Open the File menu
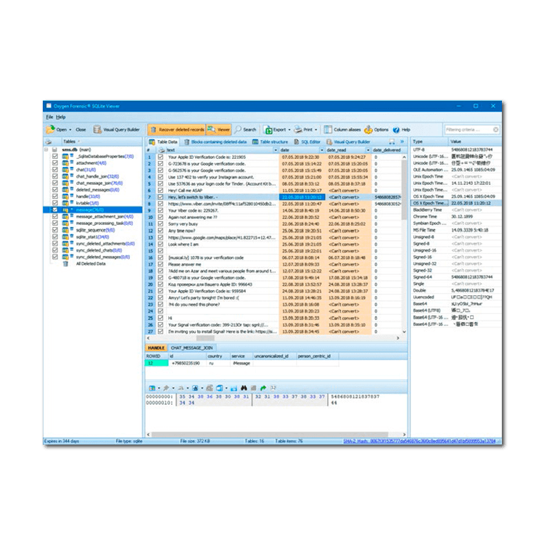Screen dimensions: 544x544 [49, 117]
